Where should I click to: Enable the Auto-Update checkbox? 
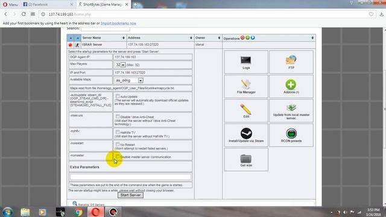tap(118, 96)
